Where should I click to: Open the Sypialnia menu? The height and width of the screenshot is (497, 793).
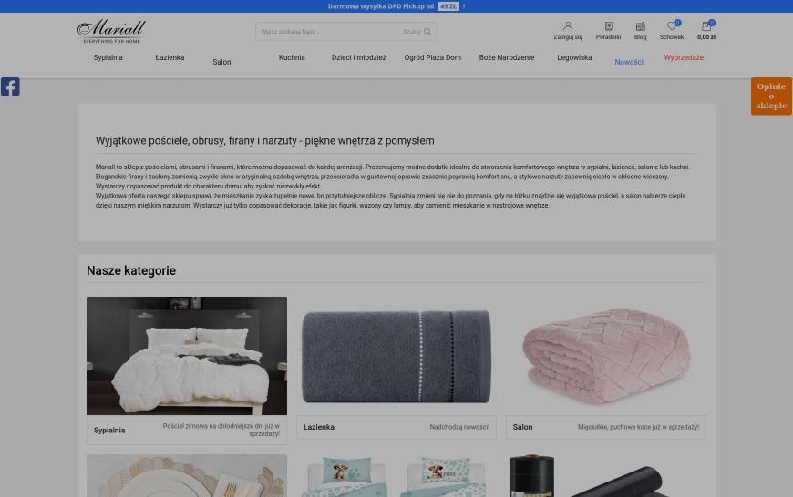(108, 57)
